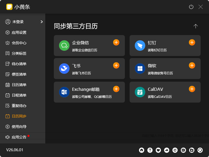Screen dimensions: 209x157
Task: Open help question mark icon
Action: tap(150, 150)
